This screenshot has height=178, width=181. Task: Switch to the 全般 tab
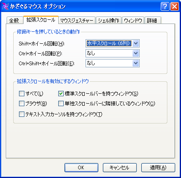click(15, 20)
